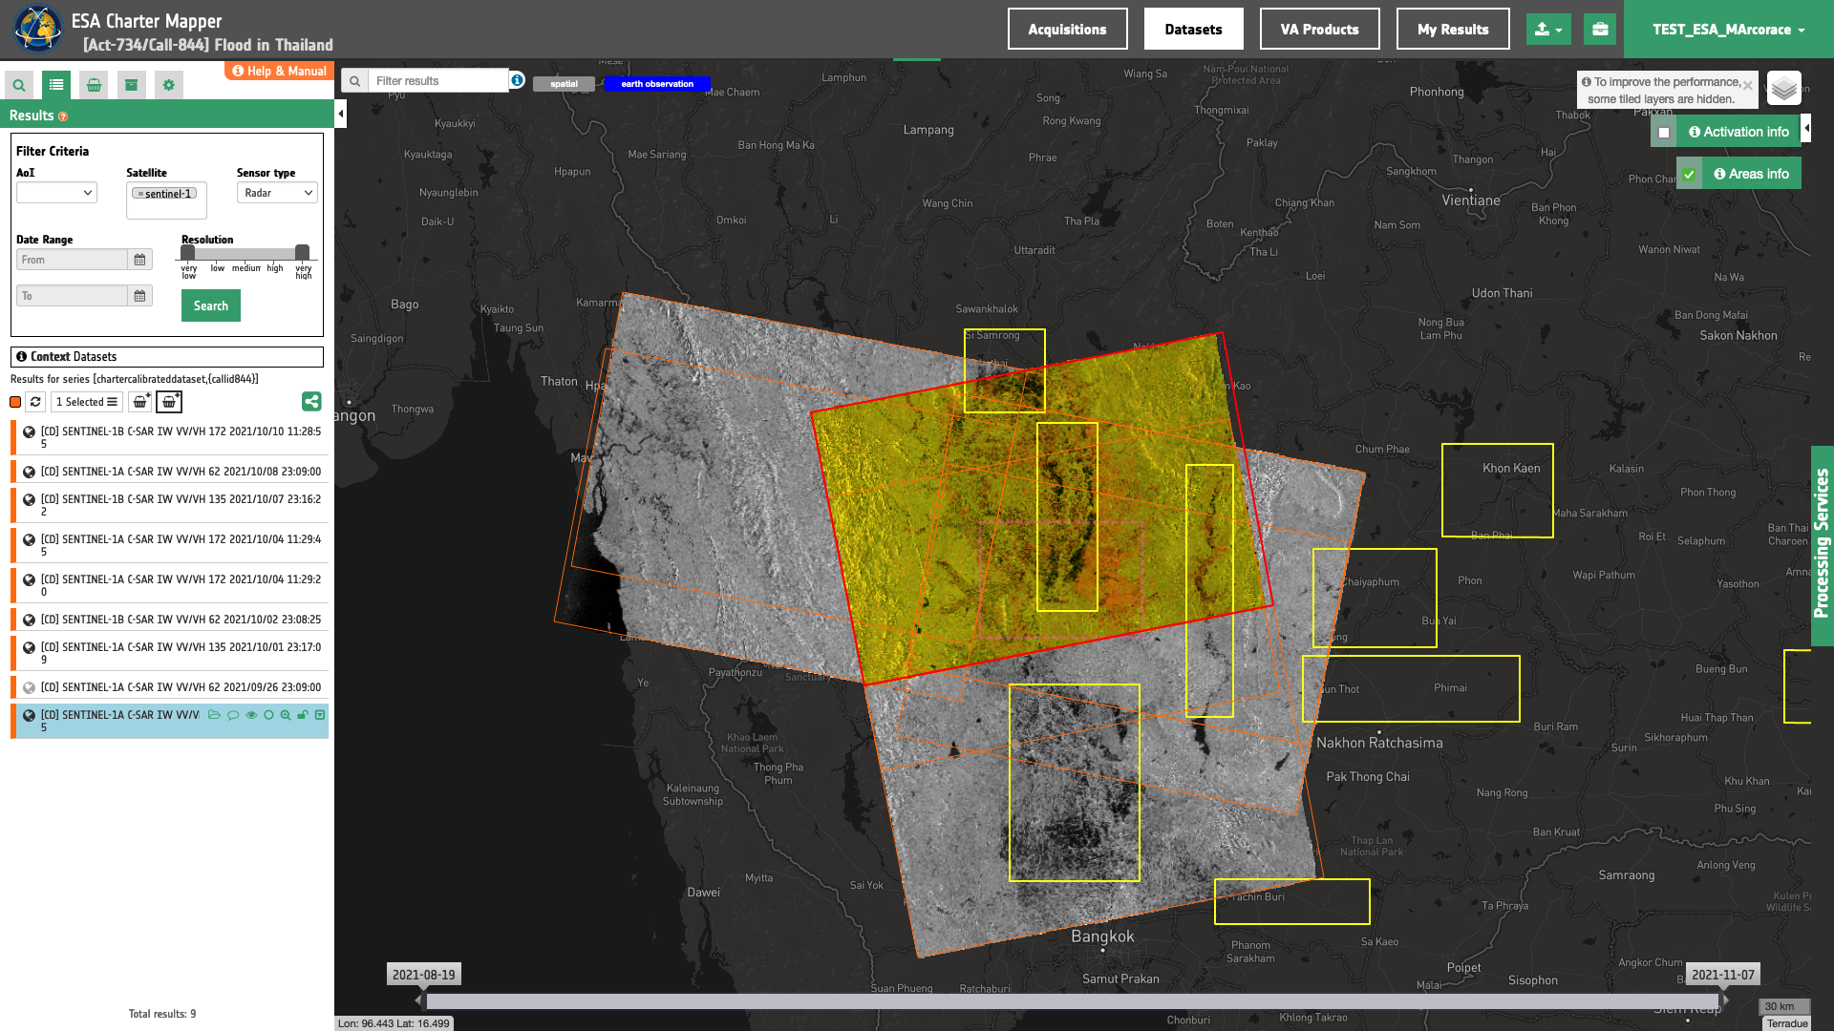Open the results list tab icon

click(56, 85)
